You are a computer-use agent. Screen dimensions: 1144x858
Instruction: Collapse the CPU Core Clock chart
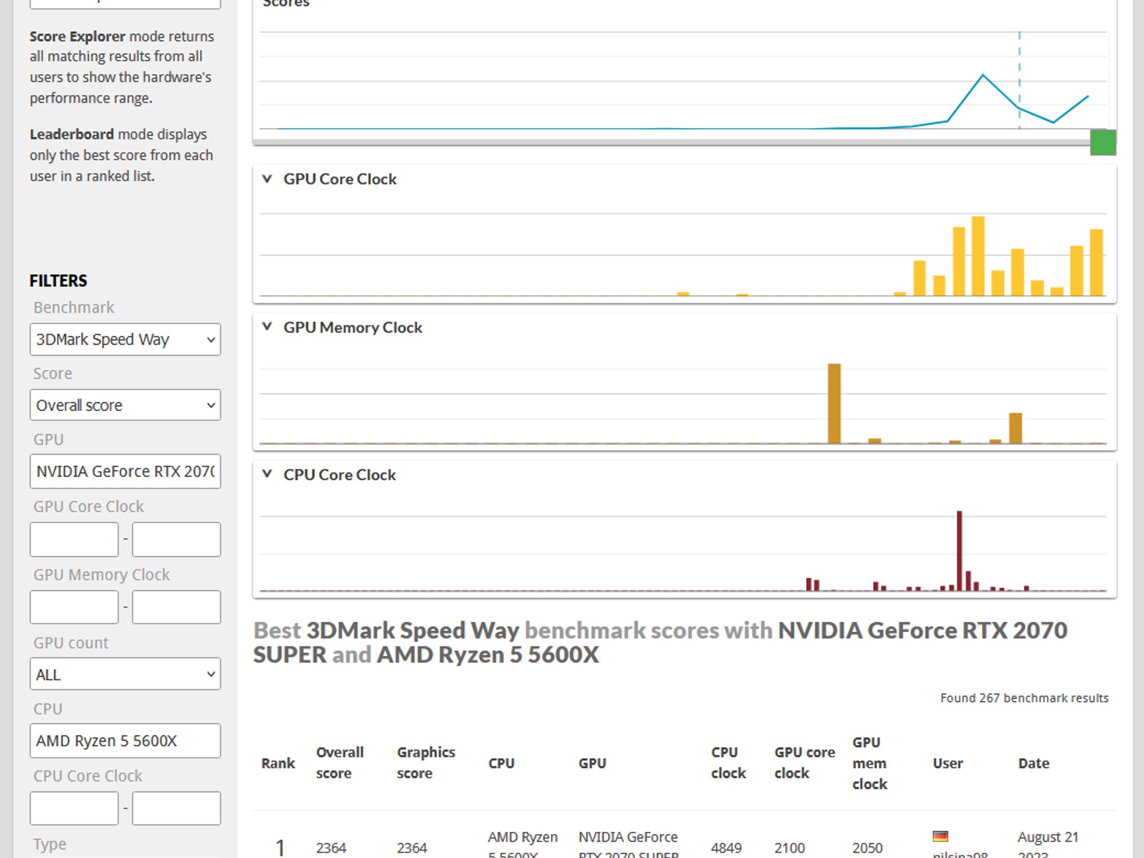pyautogui.click(x=268, y=474)
